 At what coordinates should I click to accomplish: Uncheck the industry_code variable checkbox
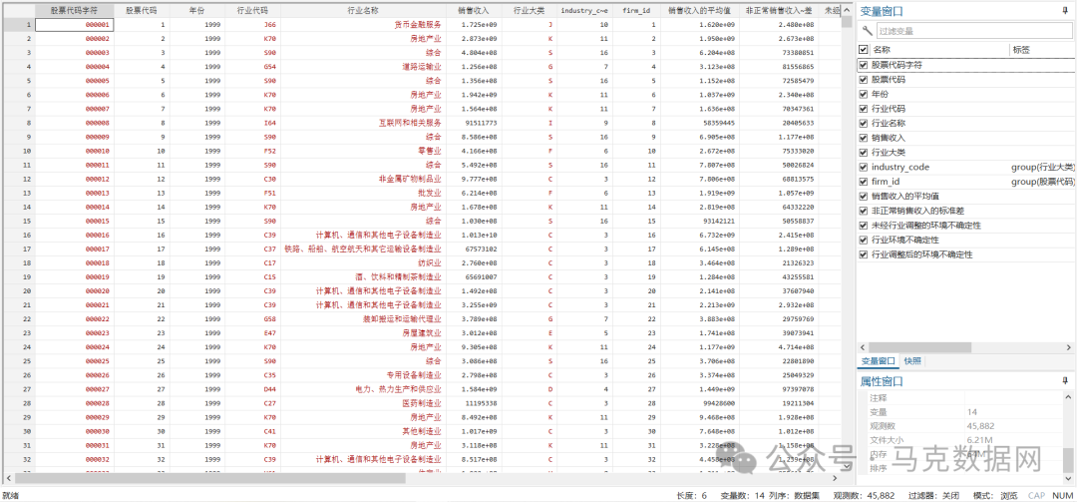(864, 167)
